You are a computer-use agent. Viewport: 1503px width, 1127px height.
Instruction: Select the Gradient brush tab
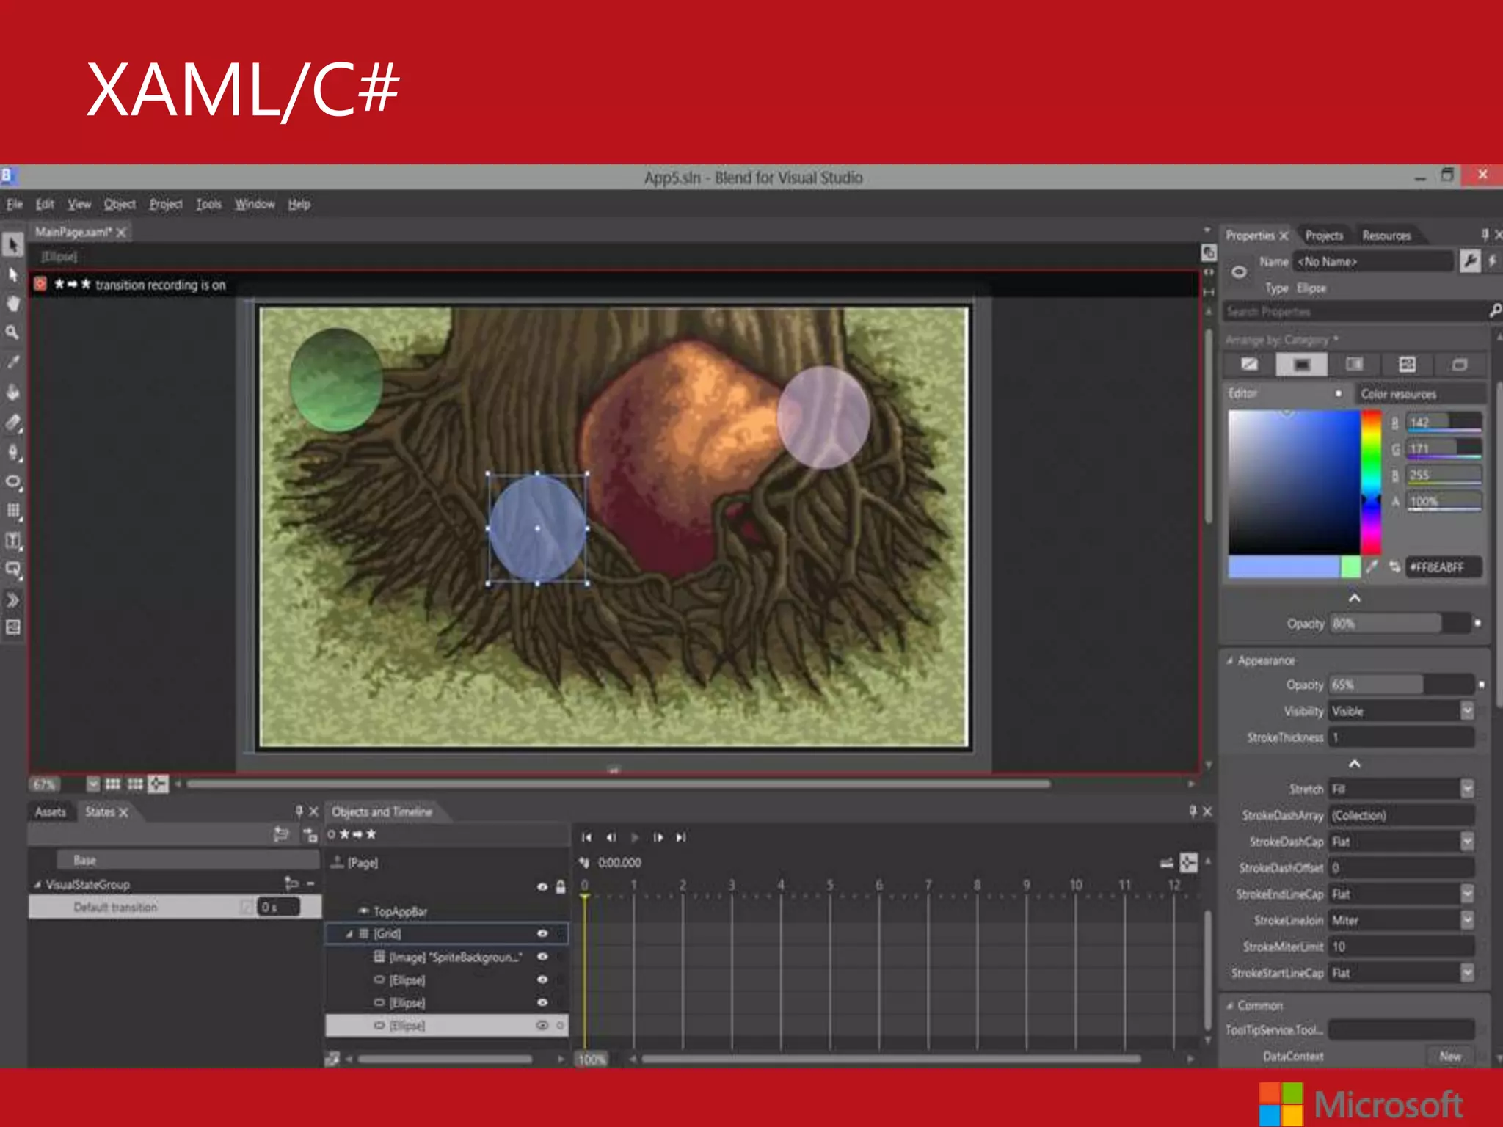[x=1355, y=365]
